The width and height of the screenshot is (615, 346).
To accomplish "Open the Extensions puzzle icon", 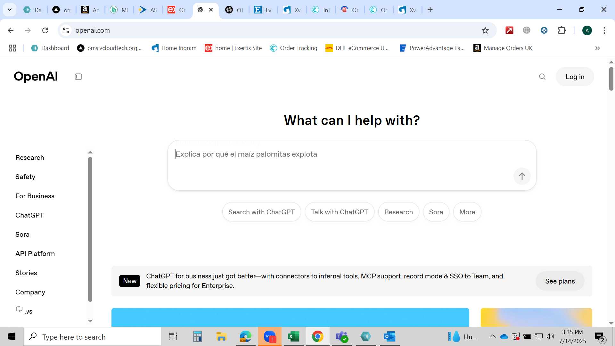I will point(562,30).
